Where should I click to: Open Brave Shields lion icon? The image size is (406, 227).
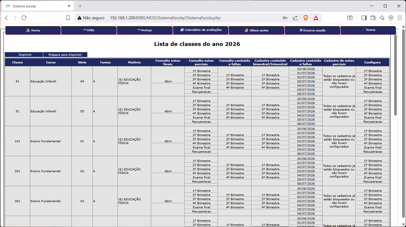pyautogui.click(x=306, y=18)
